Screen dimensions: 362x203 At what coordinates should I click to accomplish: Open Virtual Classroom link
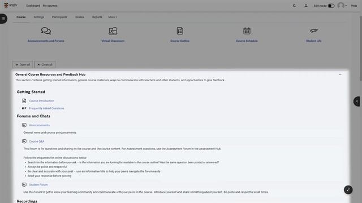coord(113,41)
